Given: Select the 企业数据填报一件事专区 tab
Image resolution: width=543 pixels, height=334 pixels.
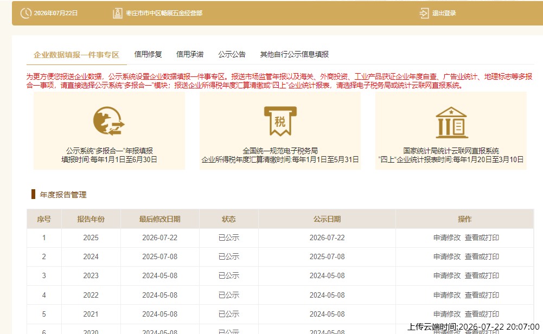Looking at the screenshot, I should (76, 55).
